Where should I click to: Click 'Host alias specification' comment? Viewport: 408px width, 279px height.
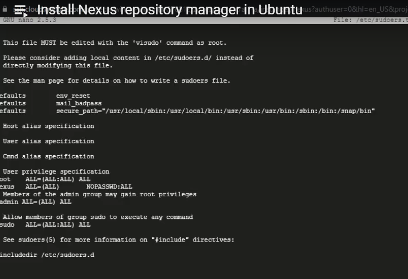tap(48, 126)
